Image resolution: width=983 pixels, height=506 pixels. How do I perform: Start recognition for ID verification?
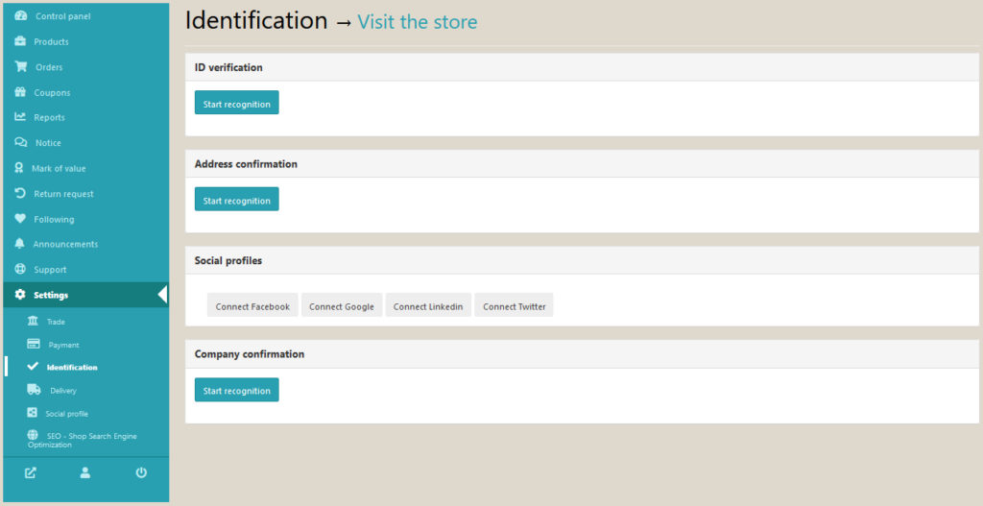(236, 104)
